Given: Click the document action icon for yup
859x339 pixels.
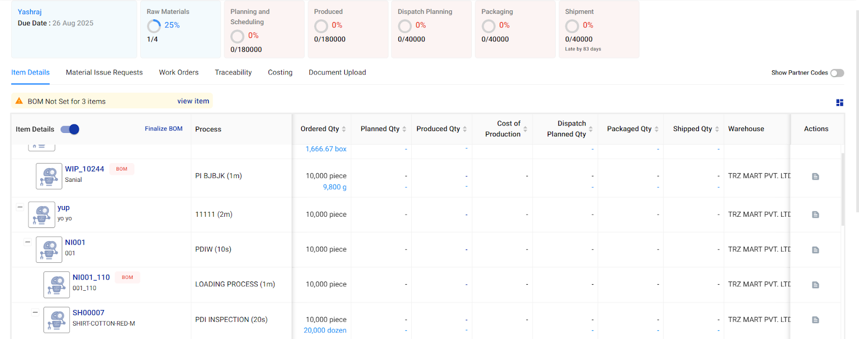Looking at the screenshot, I should (815, 215).
